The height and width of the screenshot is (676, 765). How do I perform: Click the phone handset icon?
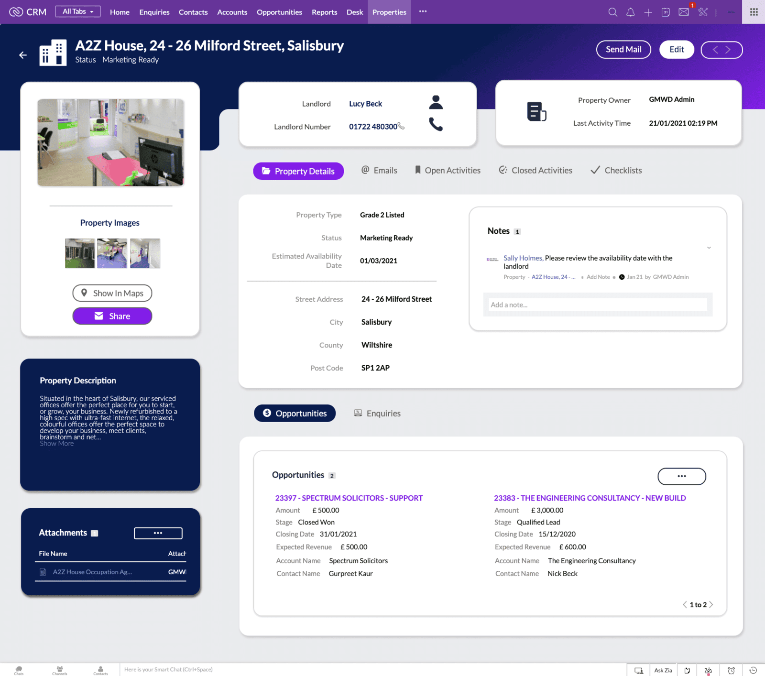436,125
